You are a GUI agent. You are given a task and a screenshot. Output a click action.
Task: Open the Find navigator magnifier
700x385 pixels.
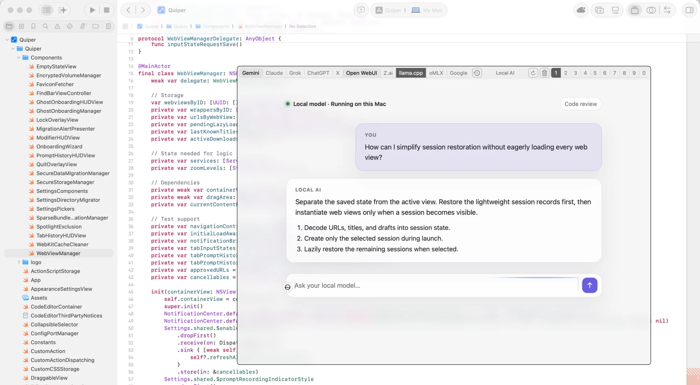tap(45, 26)
